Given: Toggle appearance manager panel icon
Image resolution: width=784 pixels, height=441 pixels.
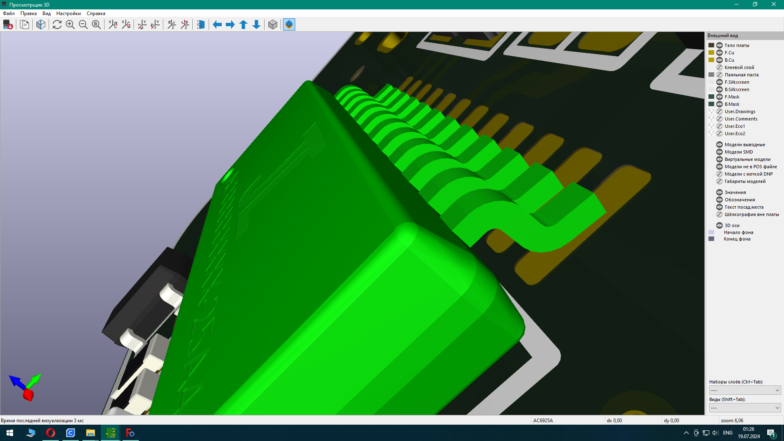Looking at the screenshot, I should point(289,24).
